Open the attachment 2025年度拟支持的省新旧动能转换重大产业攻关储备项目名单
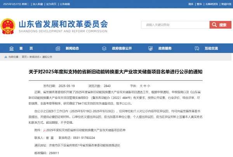 (86, 130)
